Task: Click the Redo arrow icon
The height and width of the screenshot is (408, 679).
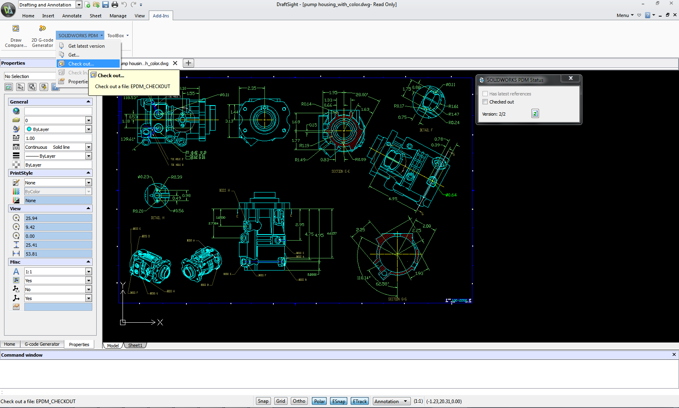Action: [x=133, y=5]
